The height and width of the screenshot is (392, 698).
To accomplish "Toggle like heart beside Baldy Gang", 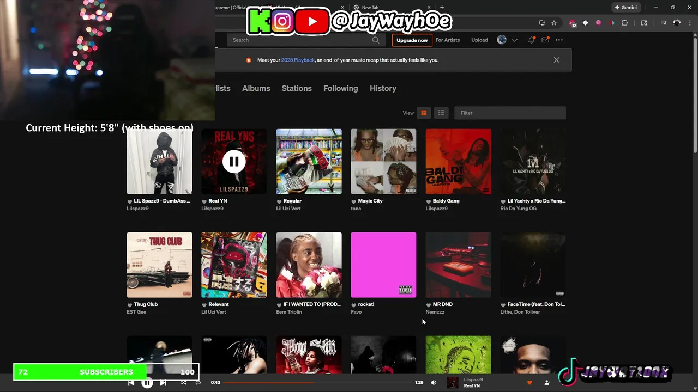I will coord(429,201).
